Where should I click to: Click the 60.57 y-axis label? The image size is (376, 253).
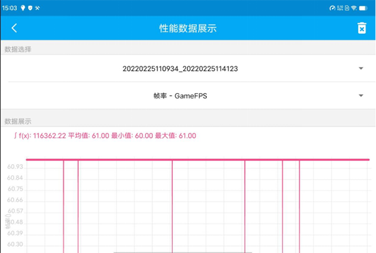point(15,211)
